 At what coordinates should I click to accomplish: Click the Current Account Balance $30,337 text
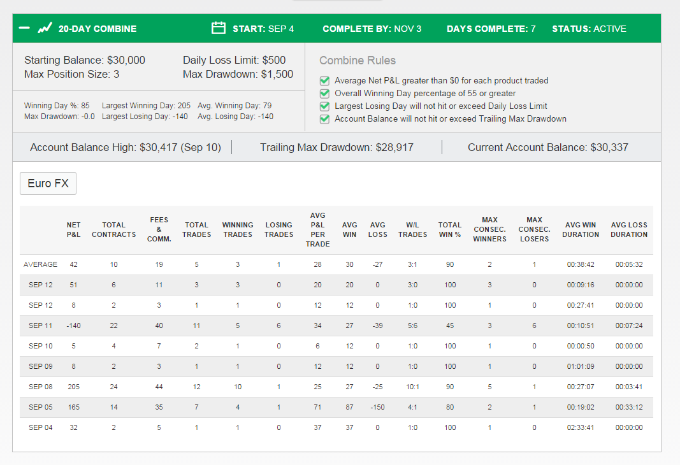[x=547, y=147]
